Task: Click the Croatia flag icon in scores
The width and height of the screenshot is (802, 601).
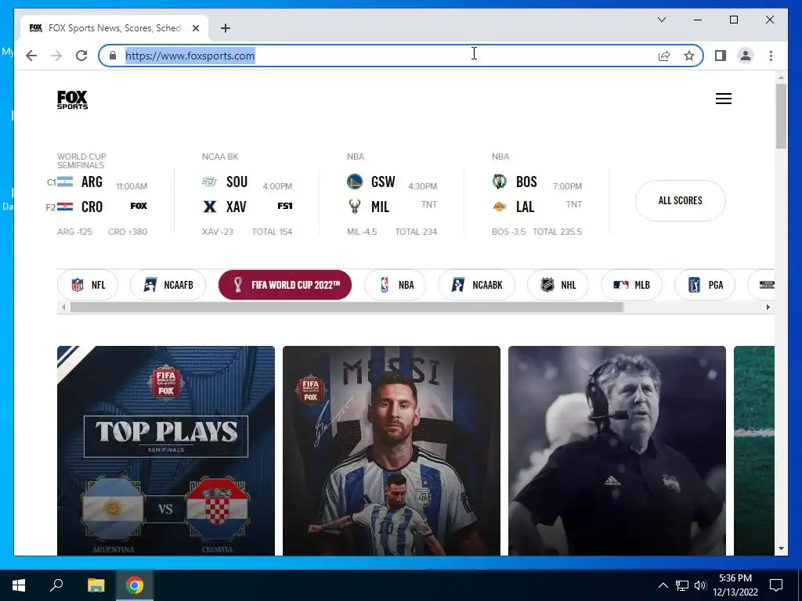Action: 64,207
